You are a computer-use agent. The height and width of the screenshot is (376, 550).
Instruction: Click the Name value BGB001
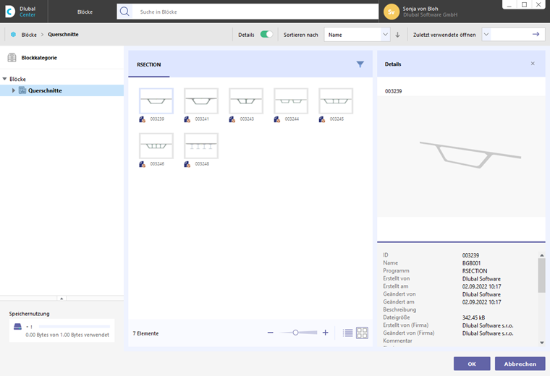471,263
